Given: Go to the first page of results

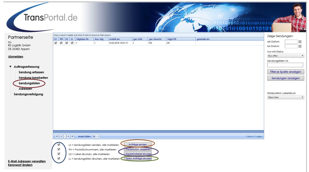Looking at the screenshot, I should pos(57,136).
